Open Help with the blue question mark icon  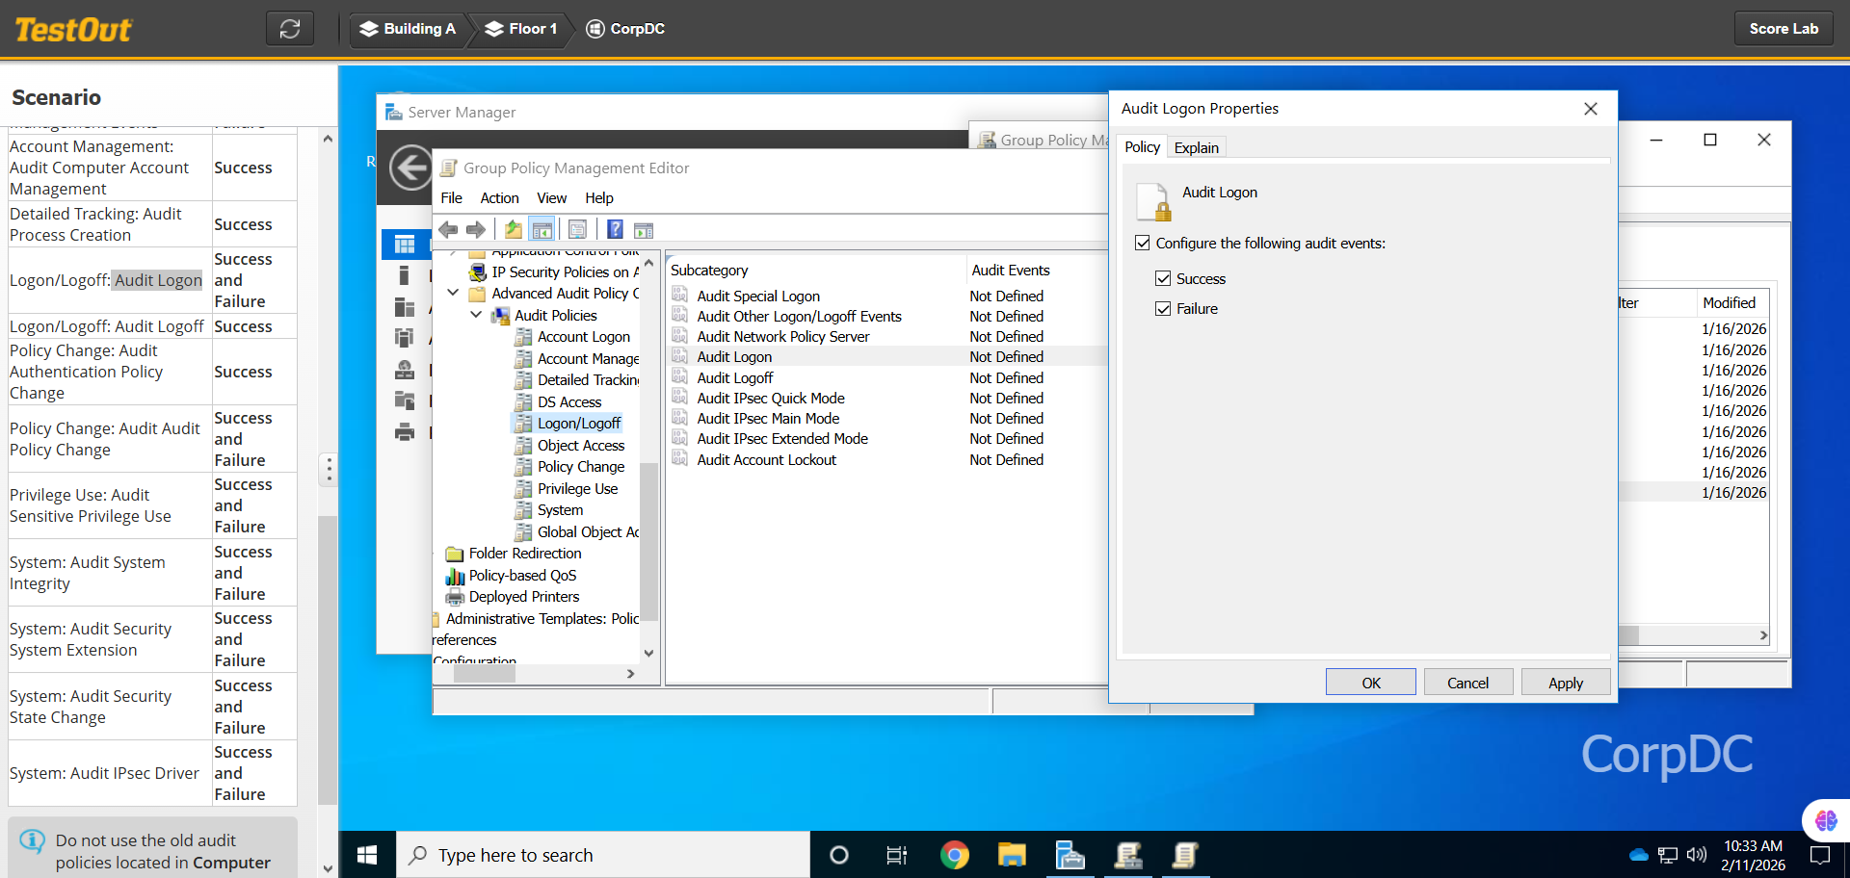point(615,230)
